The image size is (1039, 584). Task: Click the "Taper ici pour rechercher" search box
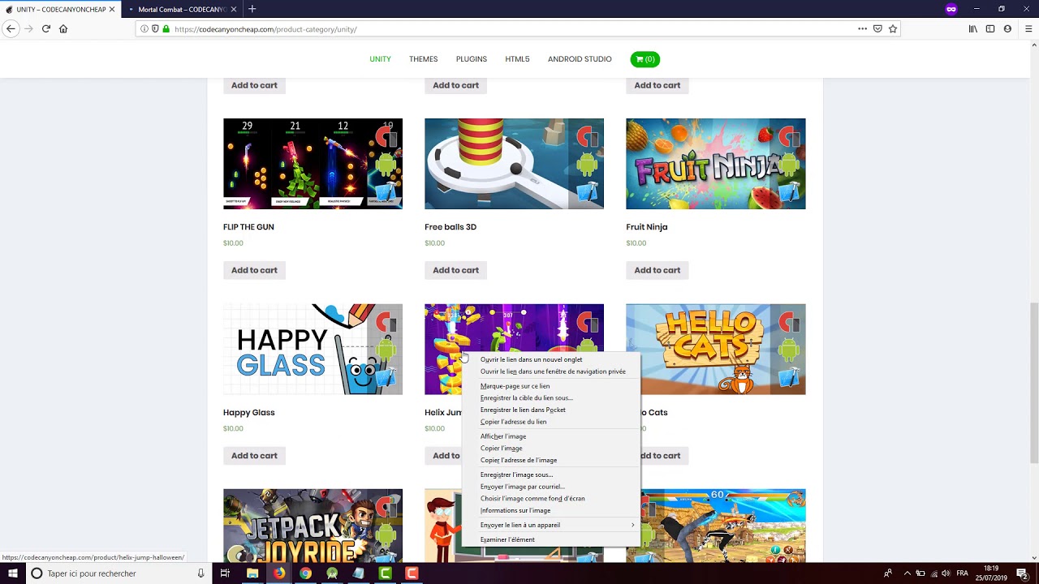coord(118,573)
